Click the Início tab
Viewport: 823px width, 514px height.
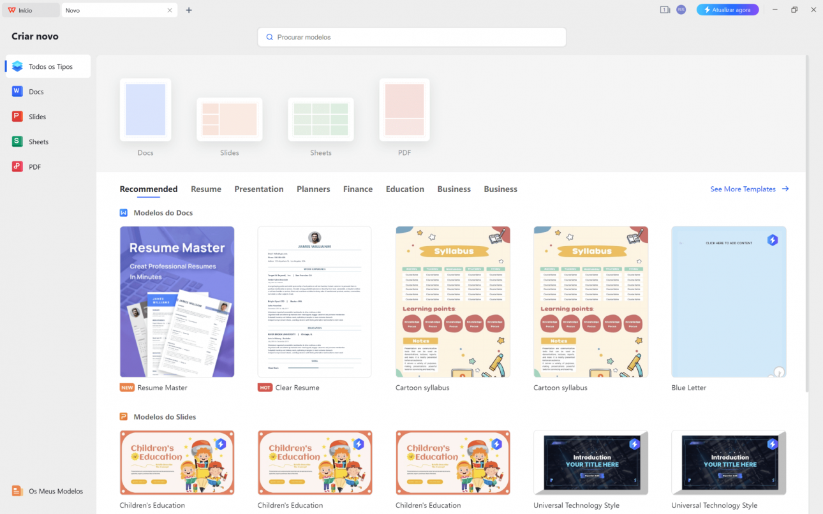tap(31, 10)
